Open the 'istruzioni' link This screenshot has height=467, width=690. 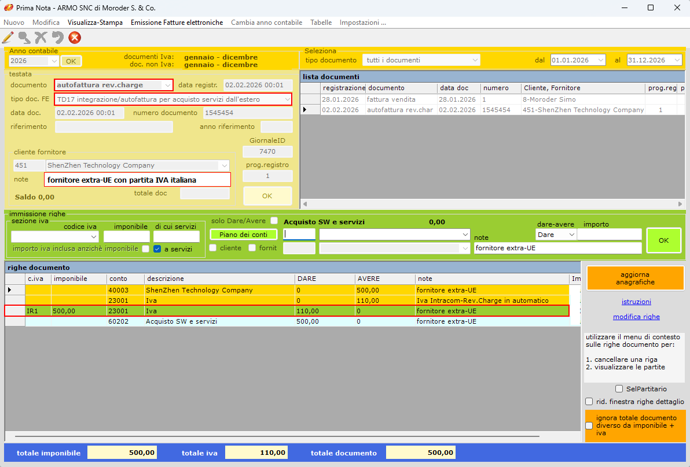pyautogui.click(x=636, y=302)
